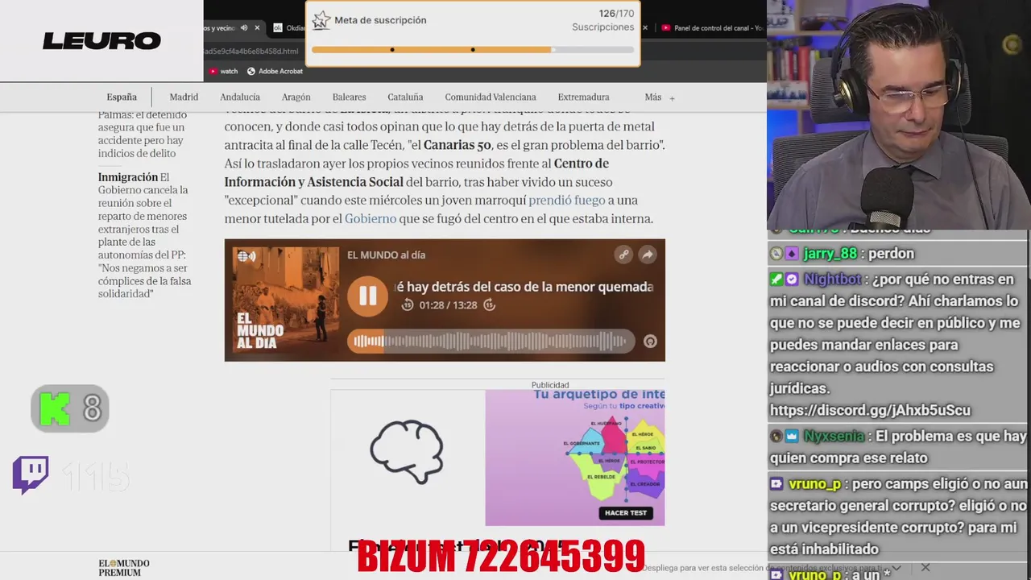Follow the 'Gobierno' article link
This screenshot has height=580, width=1031.
tap(371, 218)
